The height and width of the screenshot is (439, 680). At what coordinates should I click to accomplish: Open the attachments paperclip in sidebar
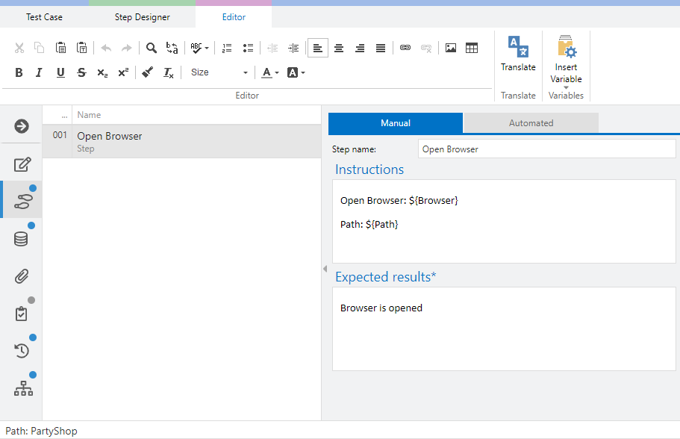click(x=22, y=276)
